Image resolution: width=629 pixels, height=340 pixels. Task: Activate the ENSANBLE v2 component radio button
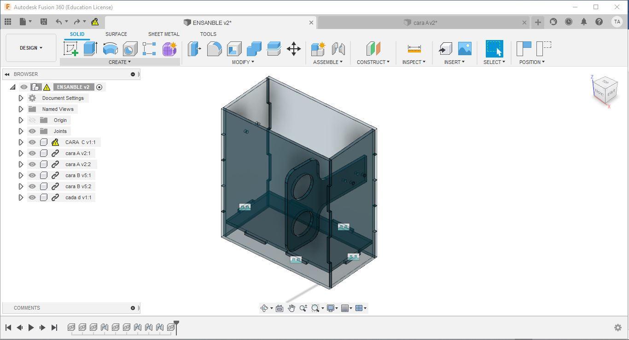[99, 87]
